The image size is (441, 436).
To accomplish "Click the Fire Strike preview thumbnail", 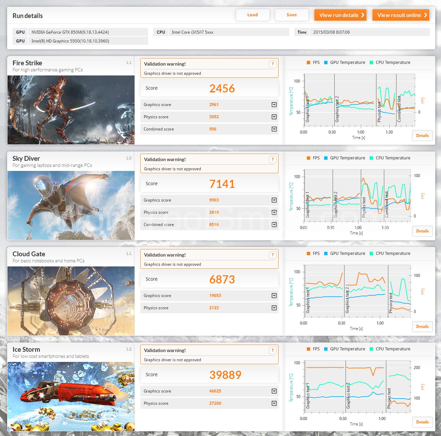I will click(71, 110).
